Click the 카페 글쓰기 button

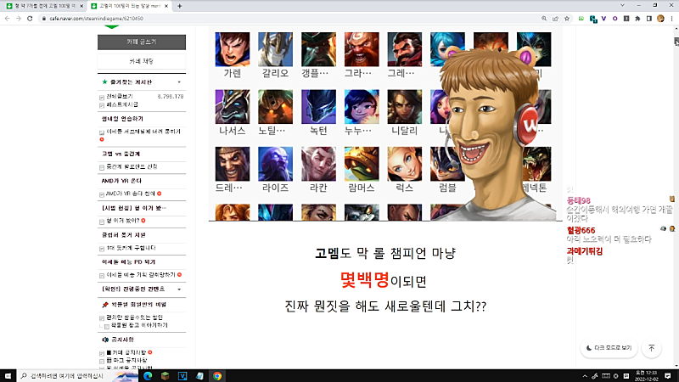coord(142,42)
